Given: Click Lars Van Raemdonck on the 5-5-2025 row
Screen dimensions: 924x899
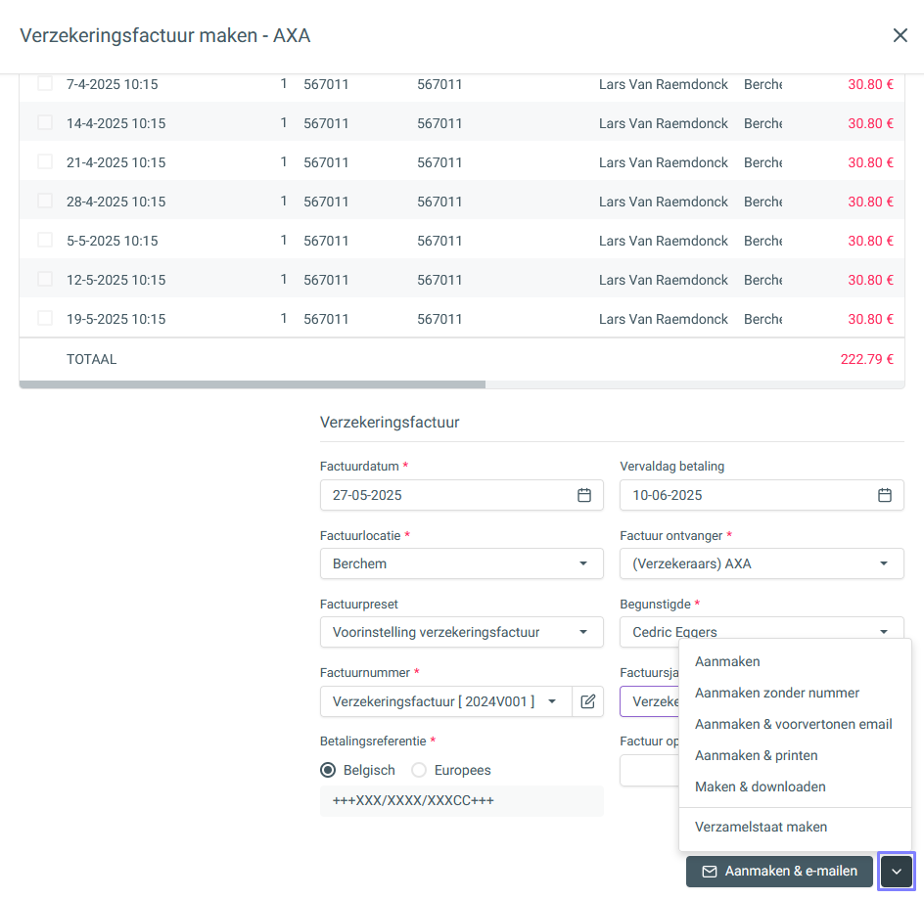Looking at the screenshot, I should tap(663, 241).
